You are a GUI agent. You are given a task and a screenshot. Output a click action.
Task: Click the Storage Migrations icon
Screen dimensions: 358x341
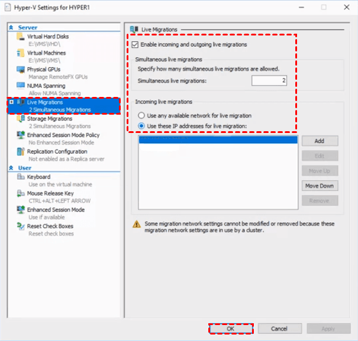point(21,119)
